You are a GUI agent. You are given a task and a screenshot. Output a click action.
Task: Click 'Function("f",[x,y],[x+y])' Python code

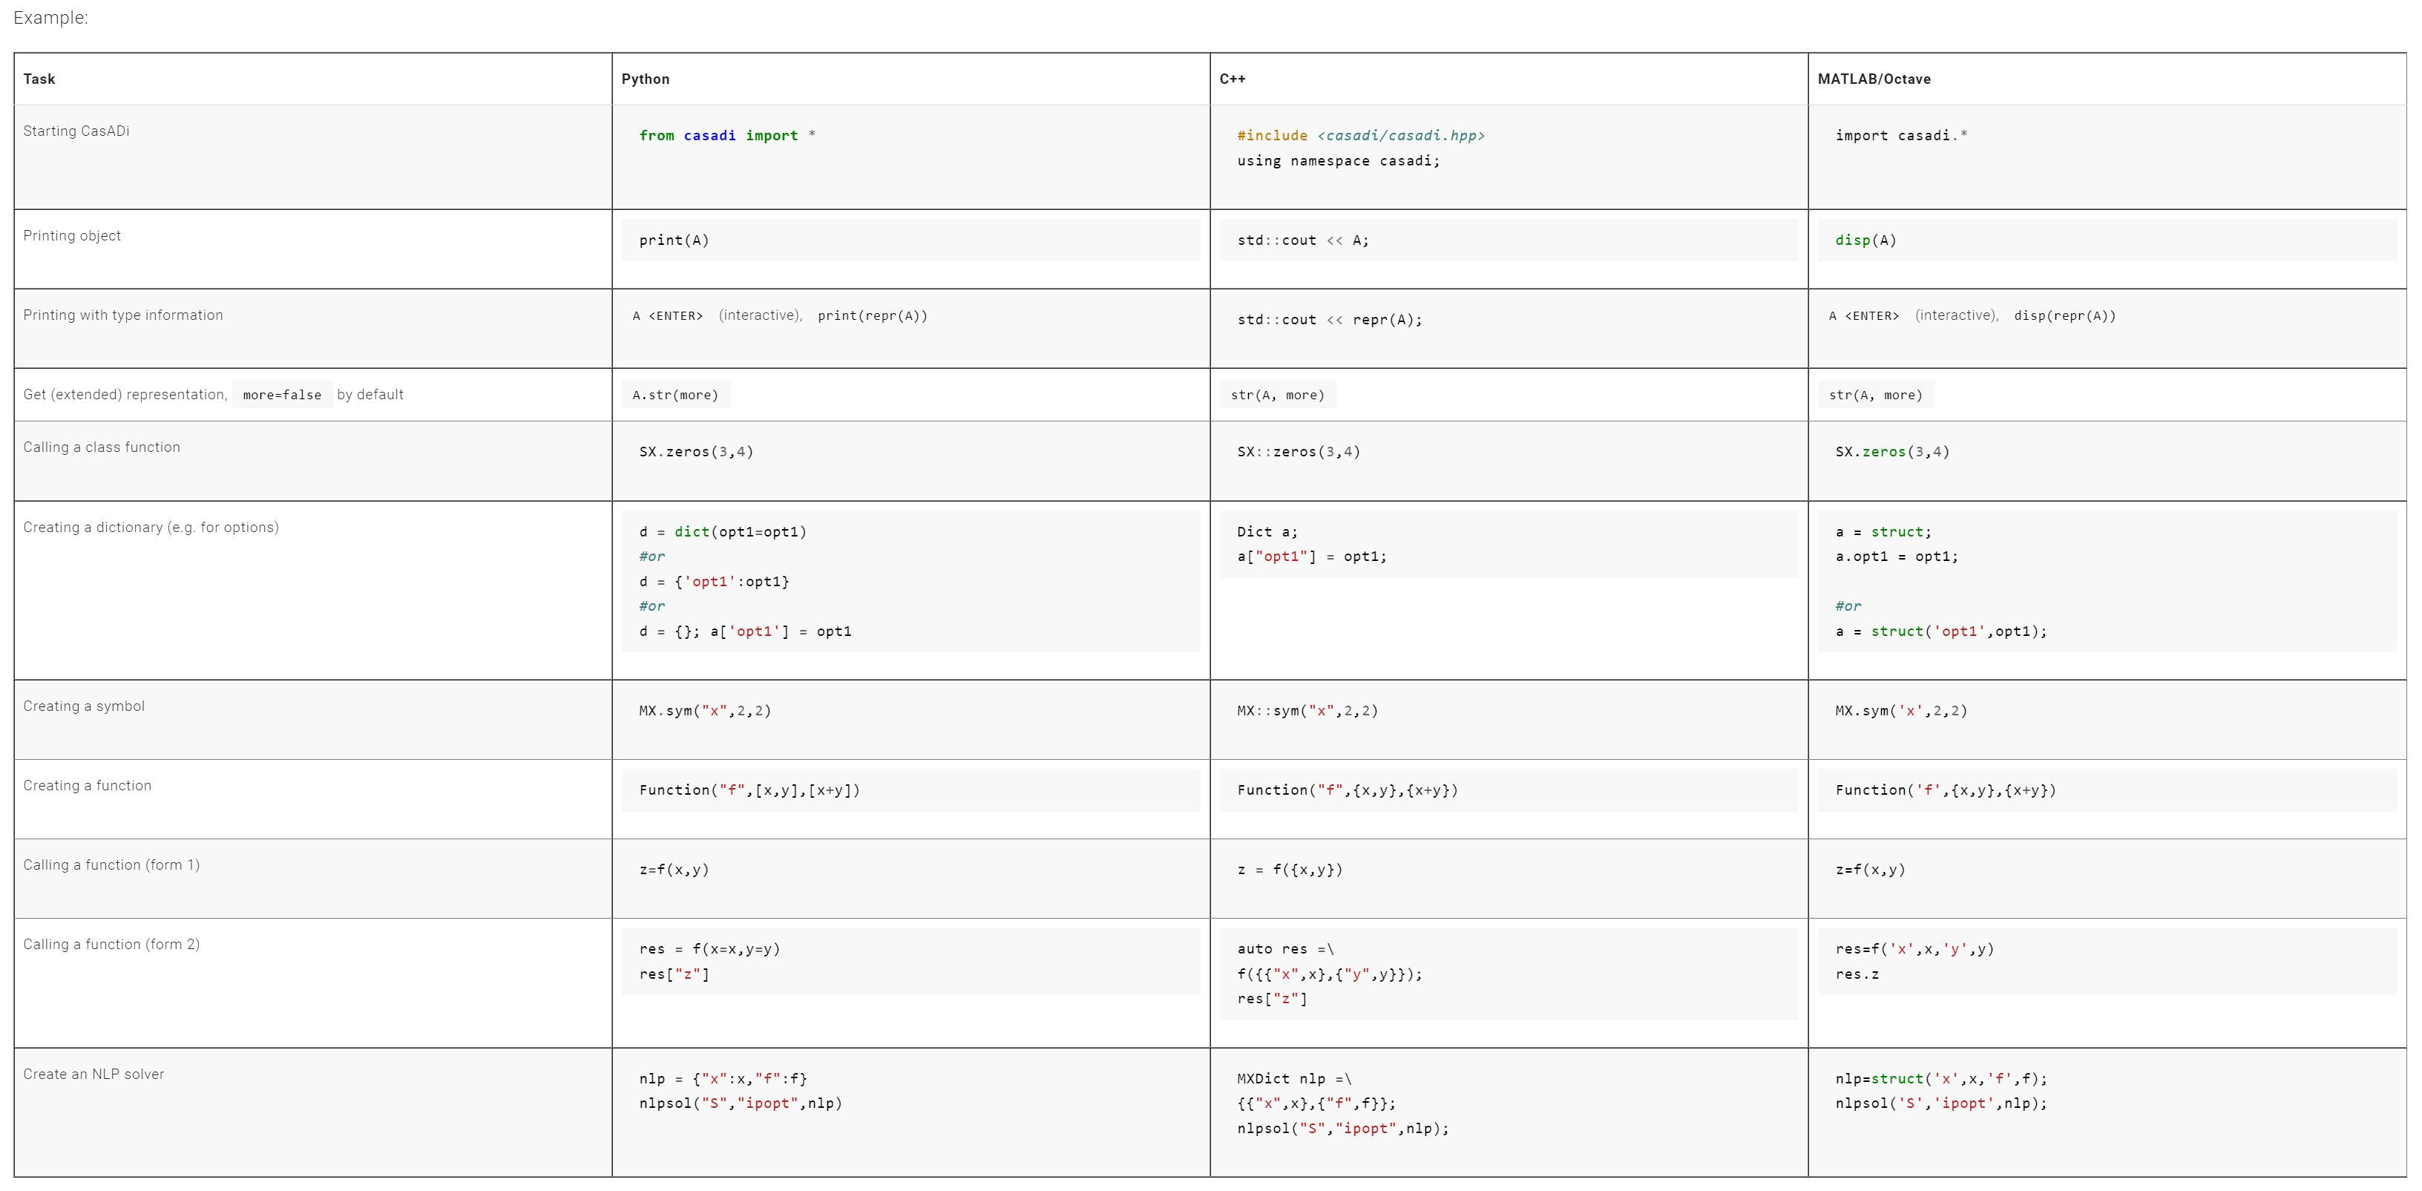[x=749, y=790]
